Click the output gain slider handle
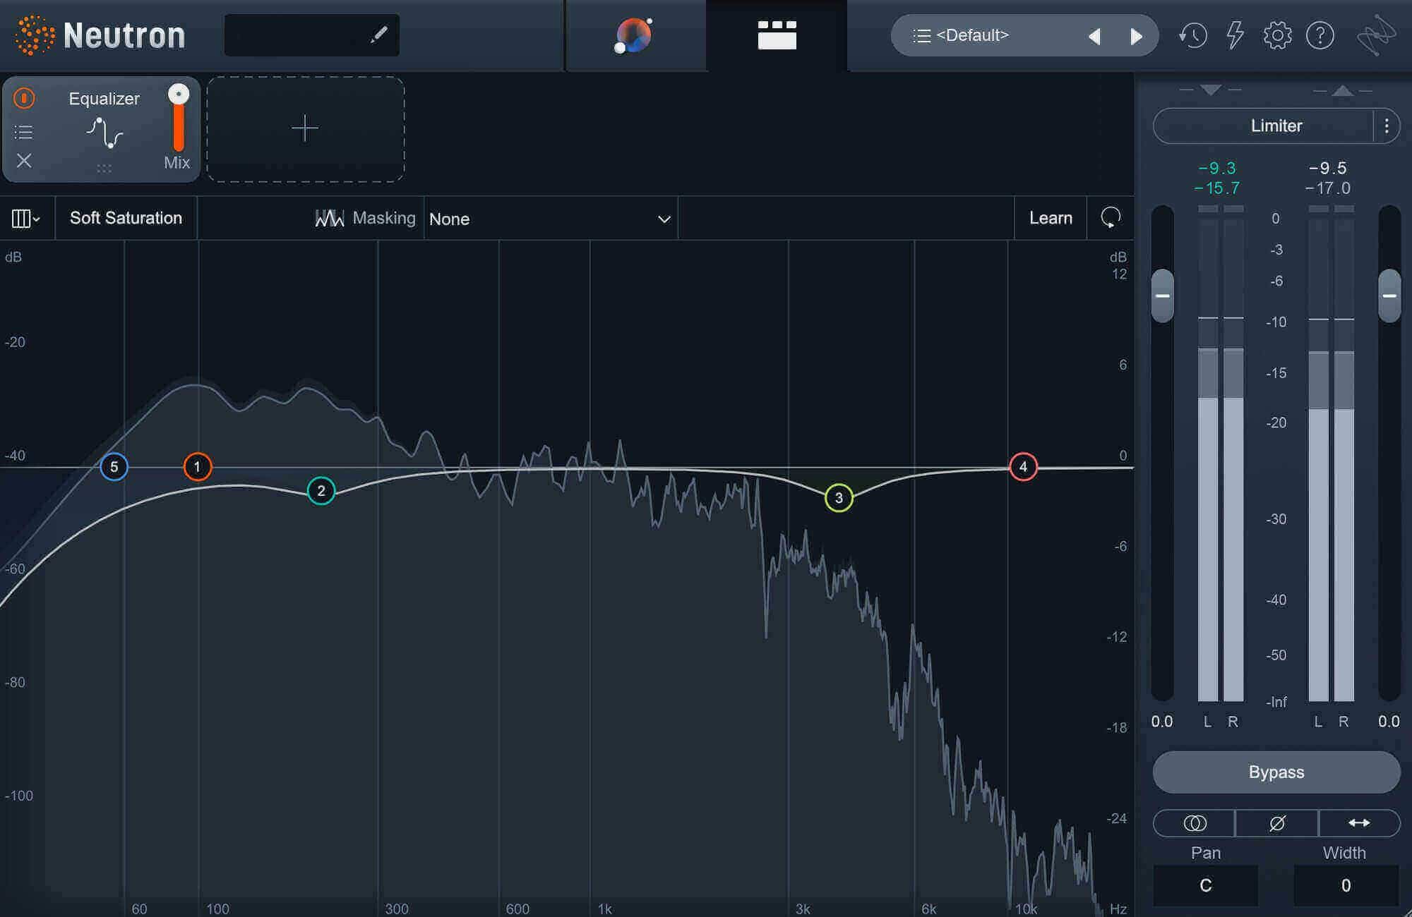The width and height of the screenshot is (1412, 917). (1389, 296)
